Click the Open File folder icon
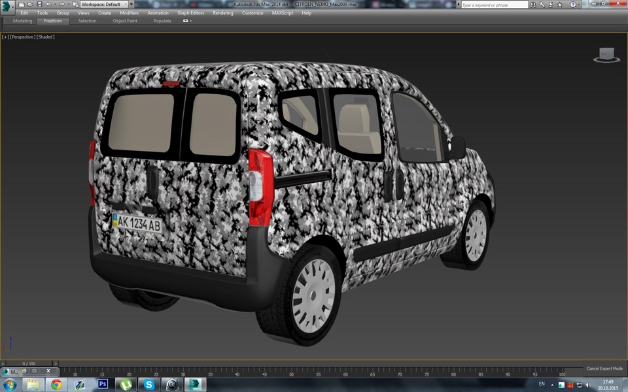 tap(31, 5)
